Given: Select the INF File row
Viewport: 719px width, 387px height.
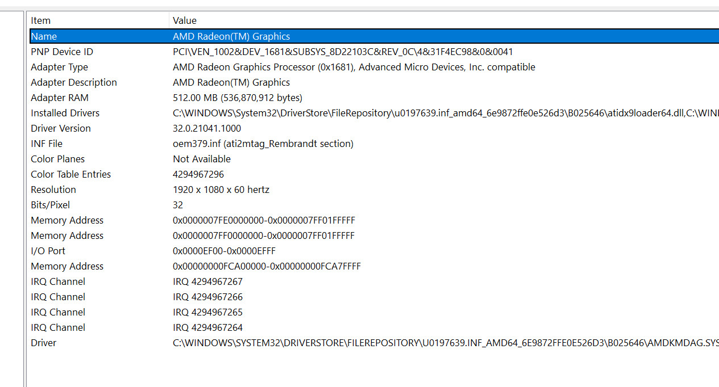Looking at the screenshot, I should click(374, 144).
